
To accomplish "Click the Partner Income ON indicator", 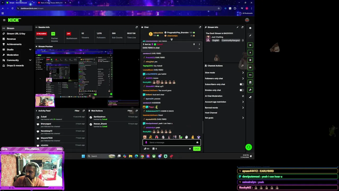I will 53,34.
